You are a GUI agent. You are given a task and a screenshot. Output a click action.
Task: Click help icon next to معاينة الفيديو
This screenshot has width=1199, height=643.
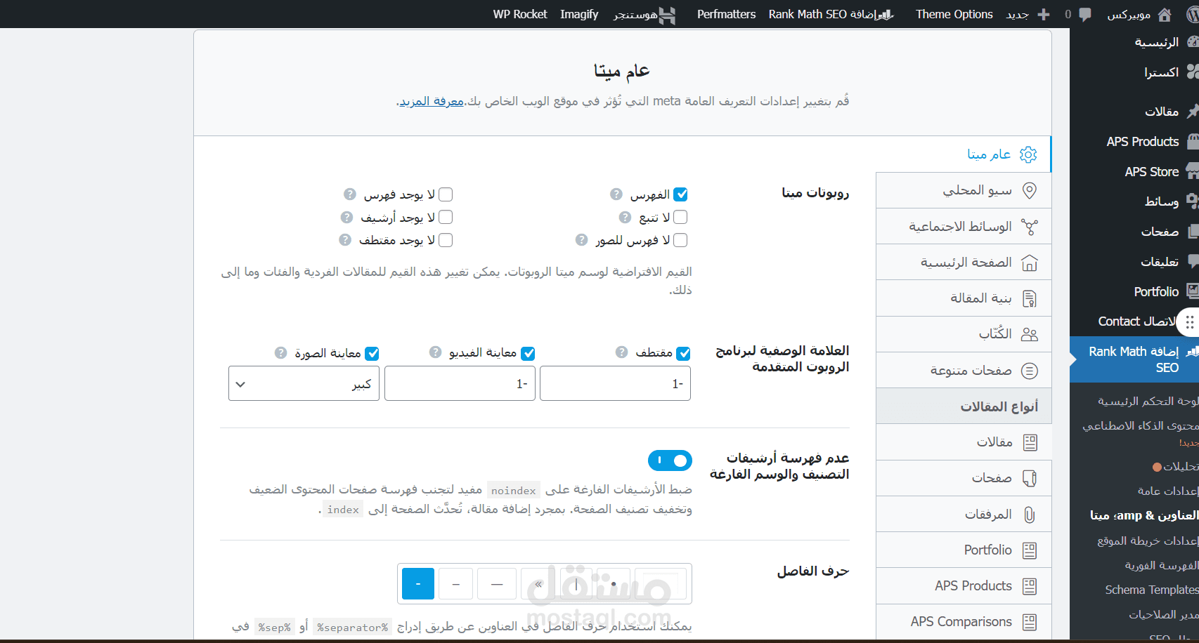(436, 352)
